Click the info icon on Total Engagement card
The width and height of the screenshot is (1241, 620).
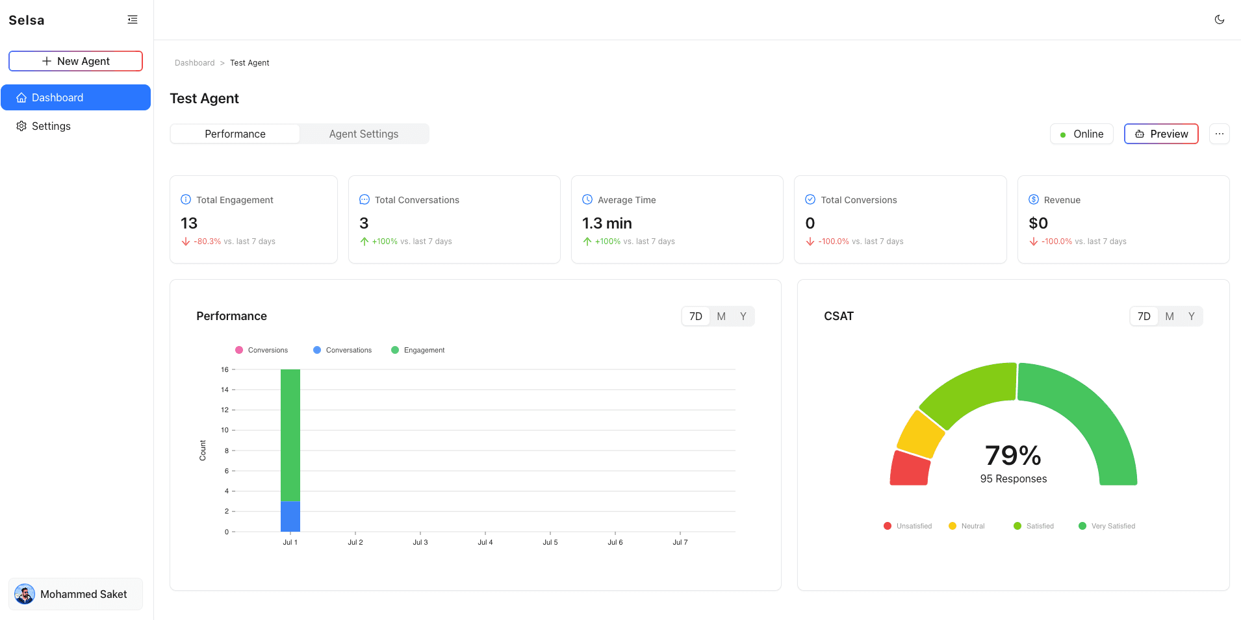(x=185, y=199)
